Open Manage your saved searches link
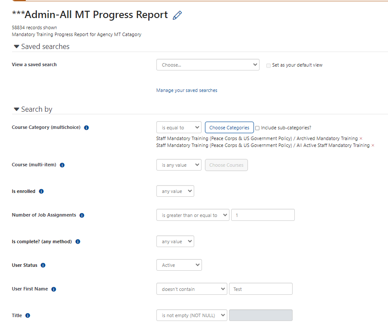The height and width of the screenshot is (330, 388). 187,90
